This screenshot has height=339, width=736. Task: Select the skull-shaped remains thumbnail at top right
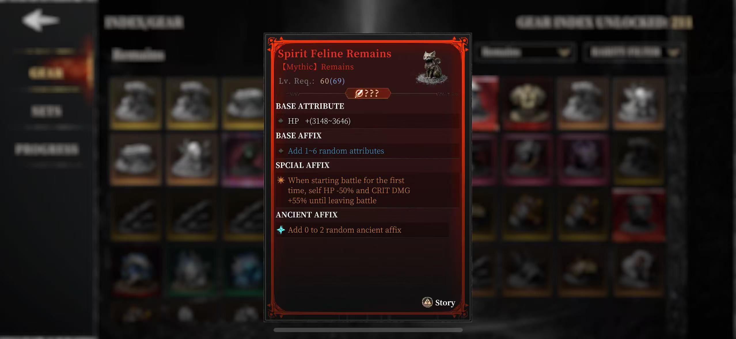click(527, 103)
